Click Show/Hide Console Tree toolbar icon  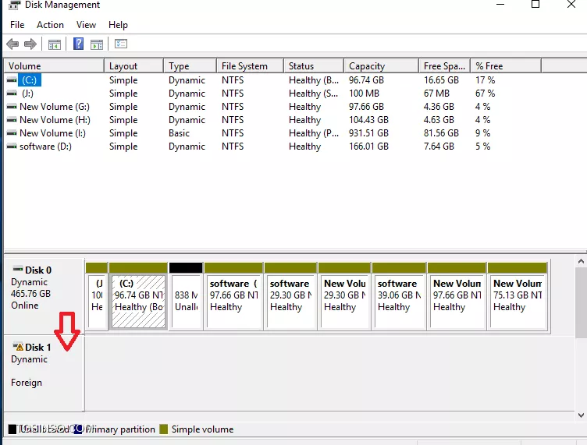pyautogui.click(x=55, y=44)
